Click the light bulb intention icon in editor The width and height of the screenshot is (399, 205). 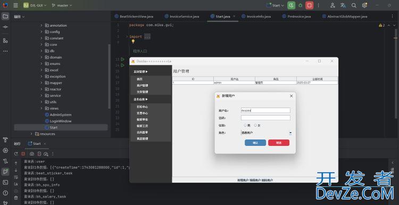coord(133,41)
